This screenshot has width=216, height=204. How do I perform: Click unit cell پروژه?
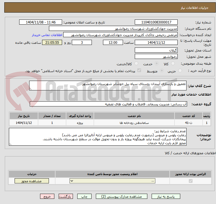[80, 122]
